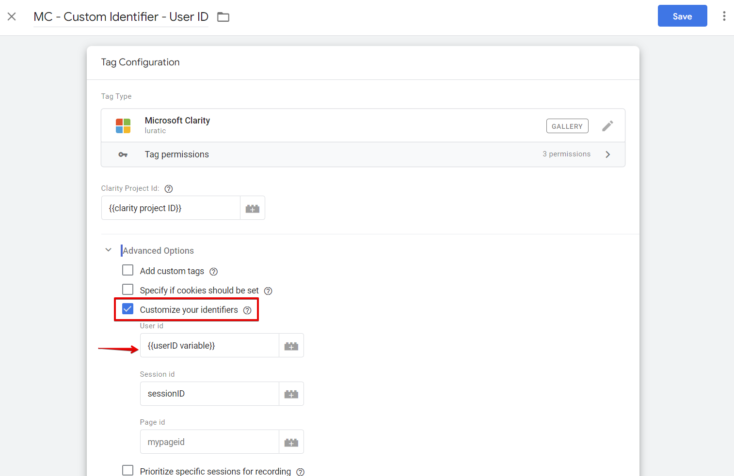The width and height of the screenshot is (734, 476).
Task: Open help tooltip for Clarity Project Id
Action: (168, 188)
